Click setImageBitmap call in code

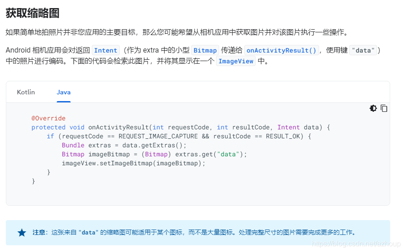(126, 163)
